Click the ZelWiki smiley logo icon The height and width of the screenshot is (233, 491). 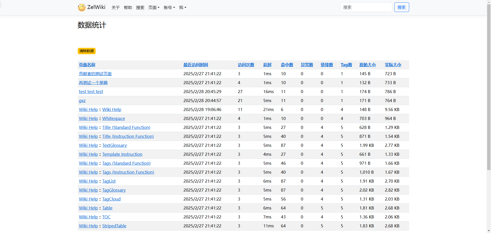click(82, 7)
